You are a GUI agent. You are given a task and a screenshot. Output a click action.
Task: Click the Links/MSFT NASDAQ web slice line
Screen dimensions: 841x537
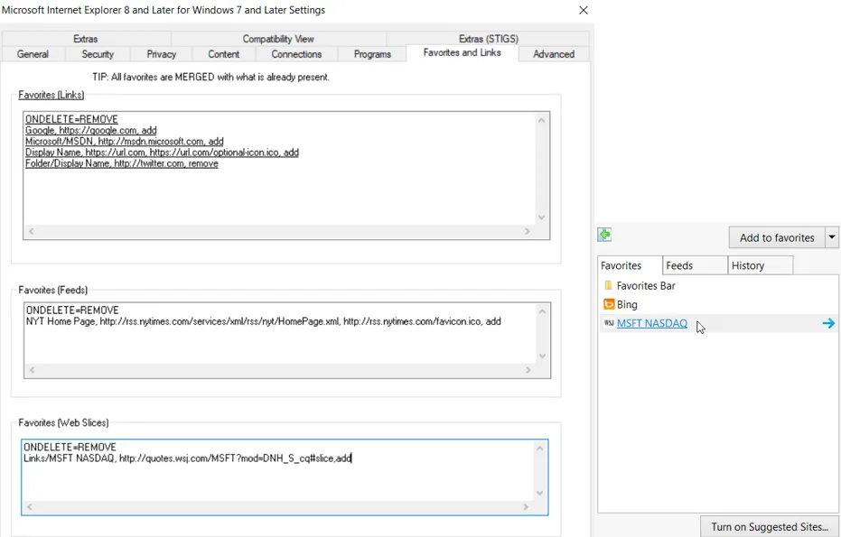pyautogui.click(x=188, y=458)
